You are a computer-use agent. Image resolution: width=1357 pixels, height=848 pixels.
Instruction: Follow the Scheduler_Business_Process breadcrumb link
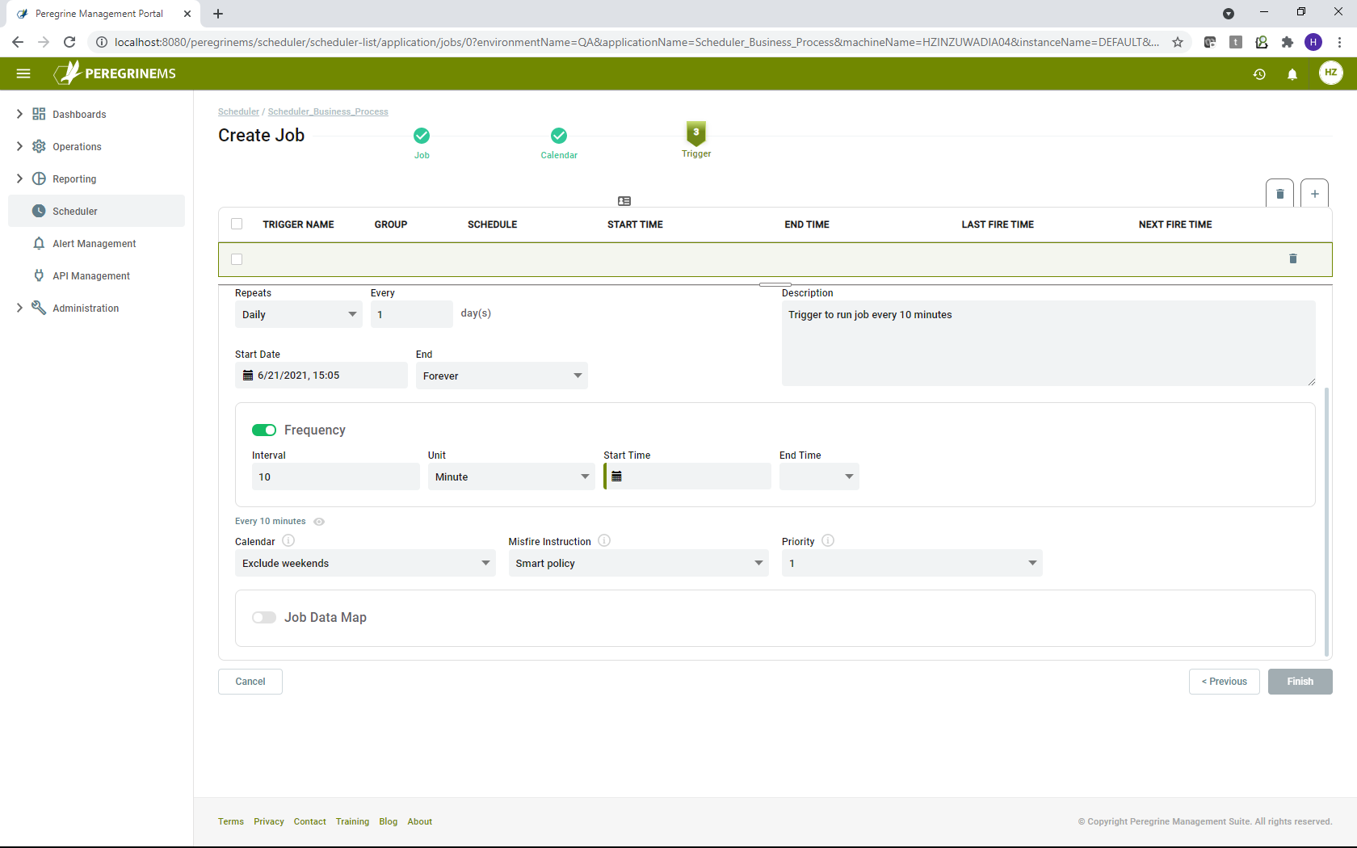click(328, 111)
